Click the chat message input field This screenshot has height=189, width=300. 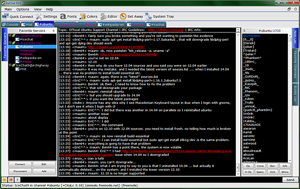(151, 180)
